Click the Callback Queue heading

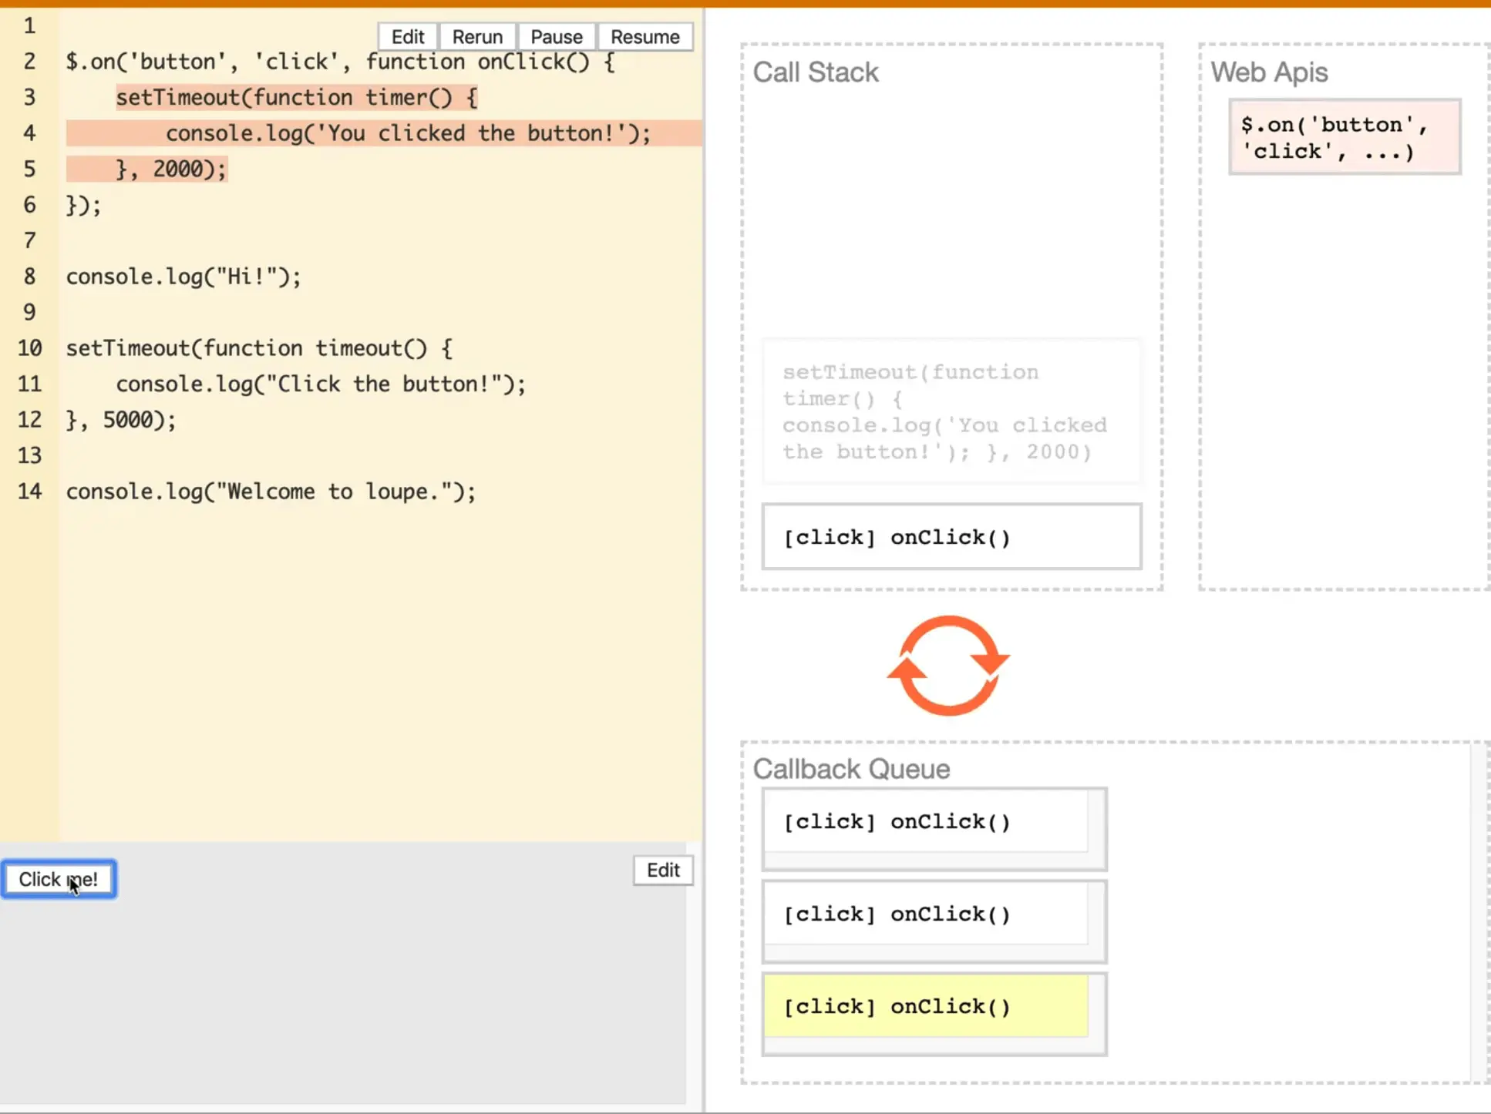(x=851, y=769)
